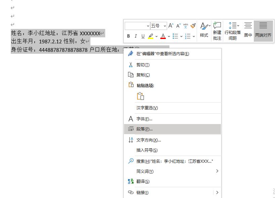Click the paste icon under 粘贴选项
Viewport: 275px width, 198px height.
pos(141,96)
